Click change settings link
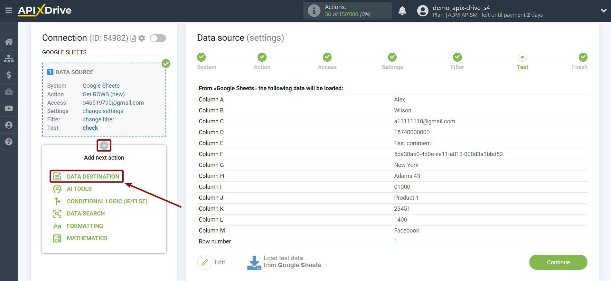 [103, 111]
